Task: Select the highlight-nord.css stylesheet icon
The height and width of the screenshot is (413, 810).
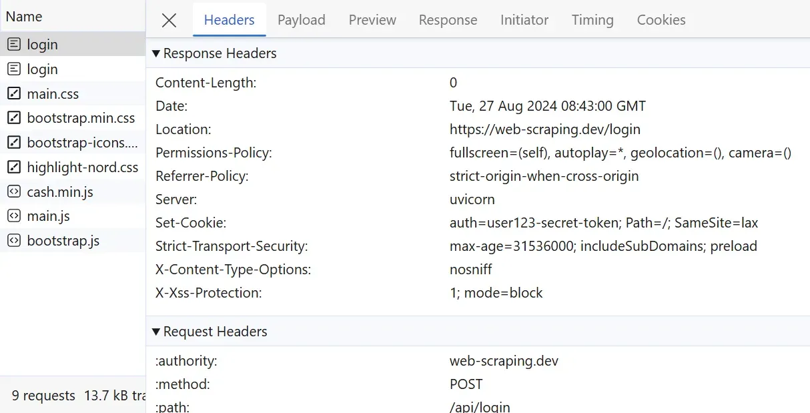Action: (15, 167)
